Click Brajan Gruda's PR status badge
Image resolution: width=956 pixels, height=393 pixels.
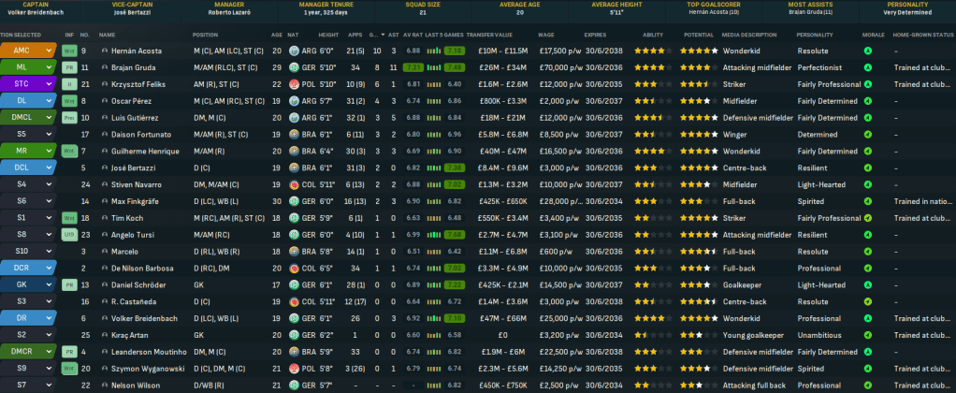click(69, 67)
